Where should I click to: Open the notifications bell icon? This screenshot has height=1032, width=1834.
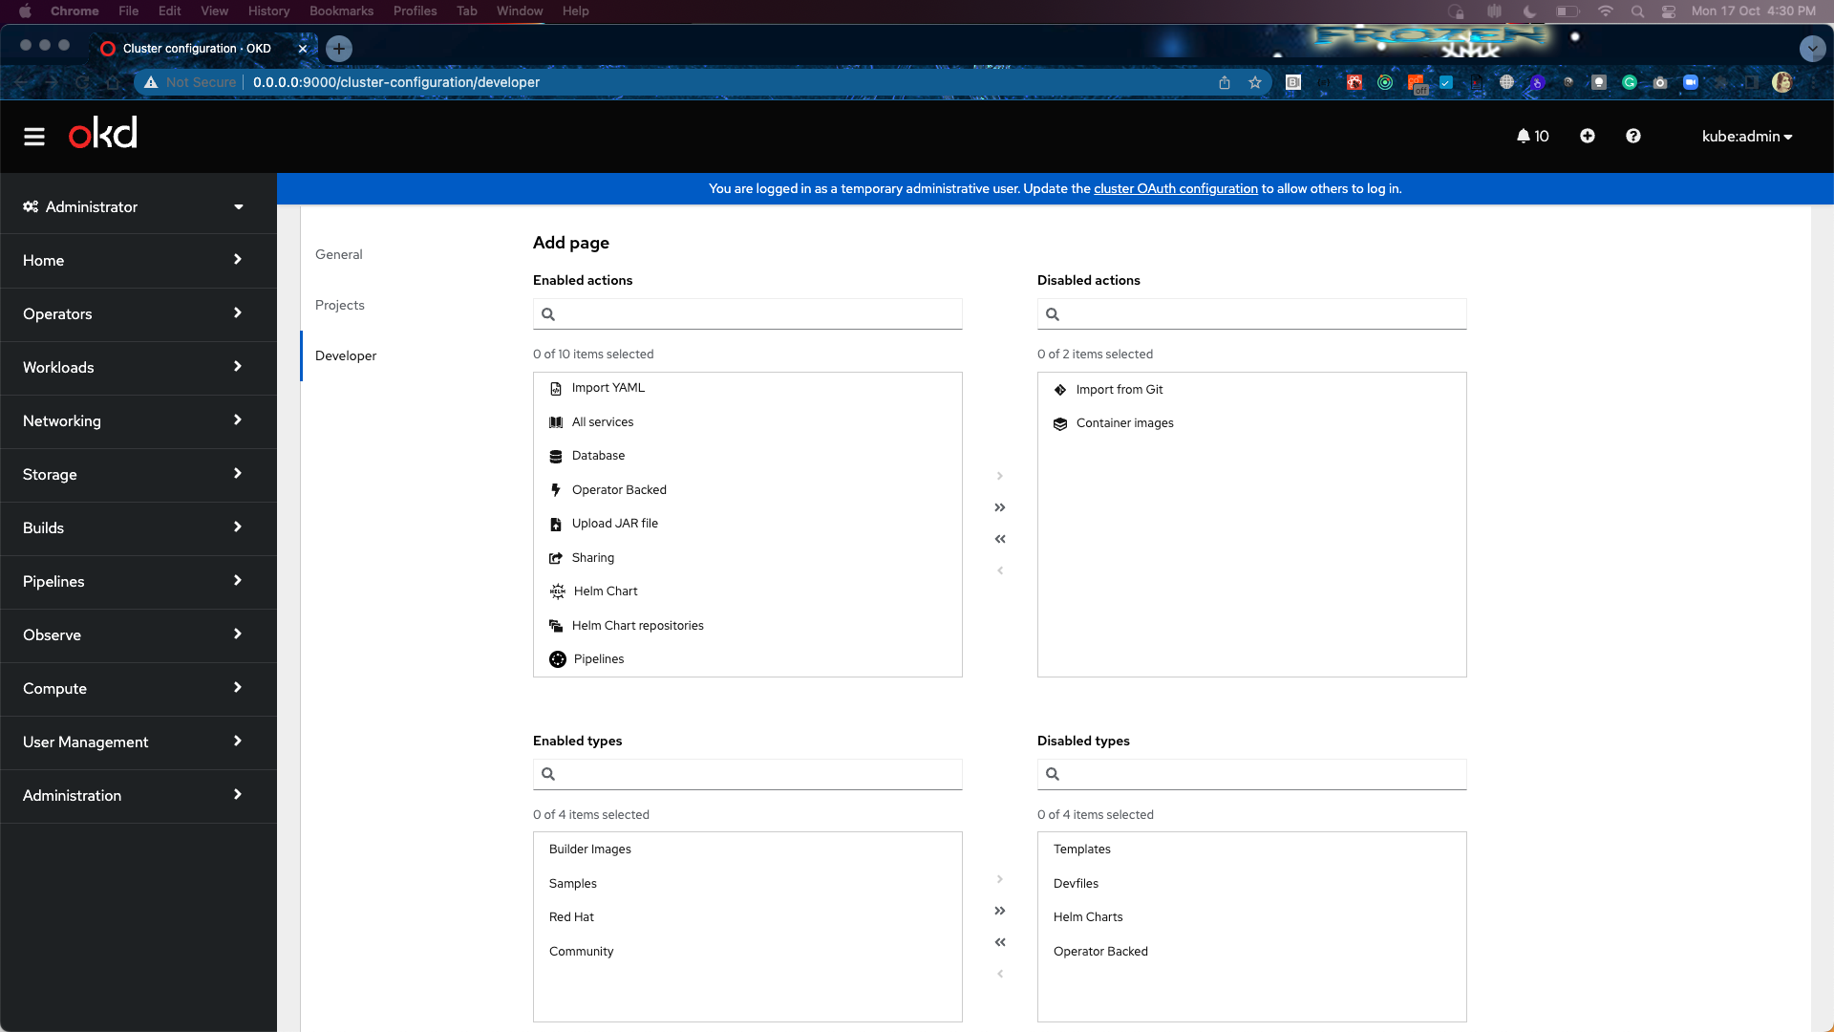click(x=1524, y=137)
